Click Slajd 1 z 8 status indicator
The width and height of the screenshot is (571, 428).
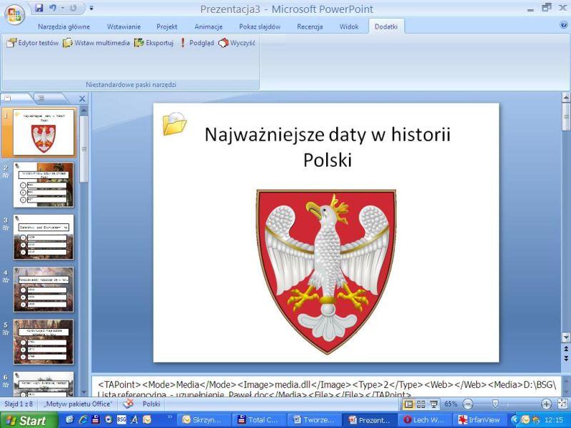(19, 404)
